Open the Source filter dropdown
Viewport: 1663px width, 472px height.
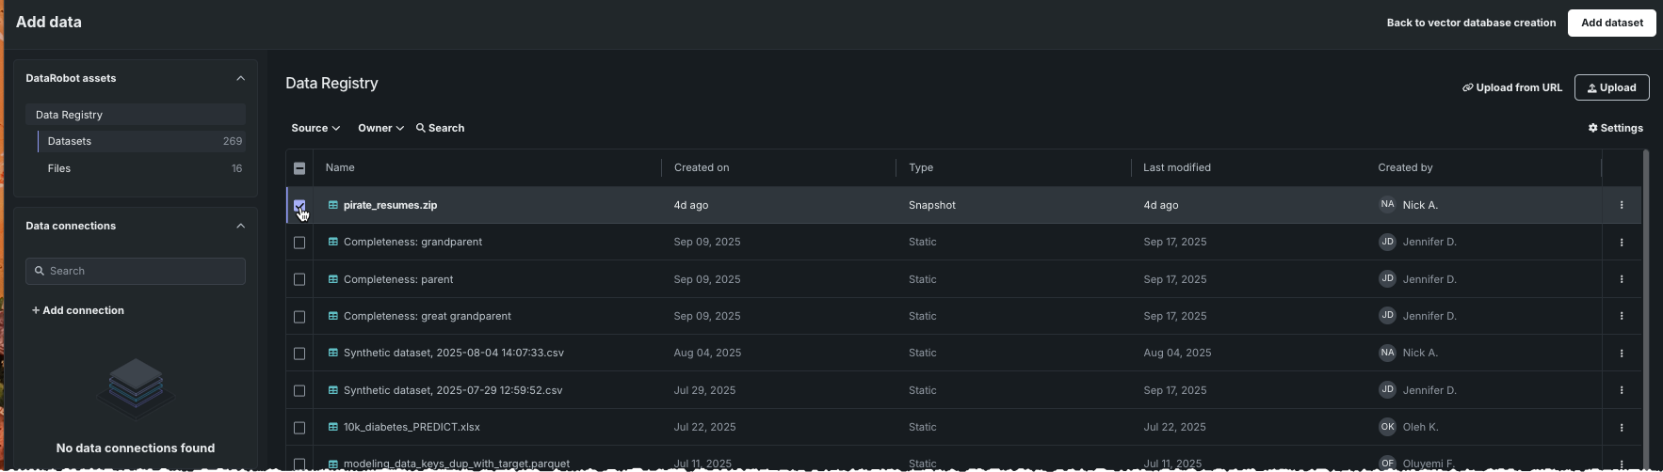[x=315, y=128]
